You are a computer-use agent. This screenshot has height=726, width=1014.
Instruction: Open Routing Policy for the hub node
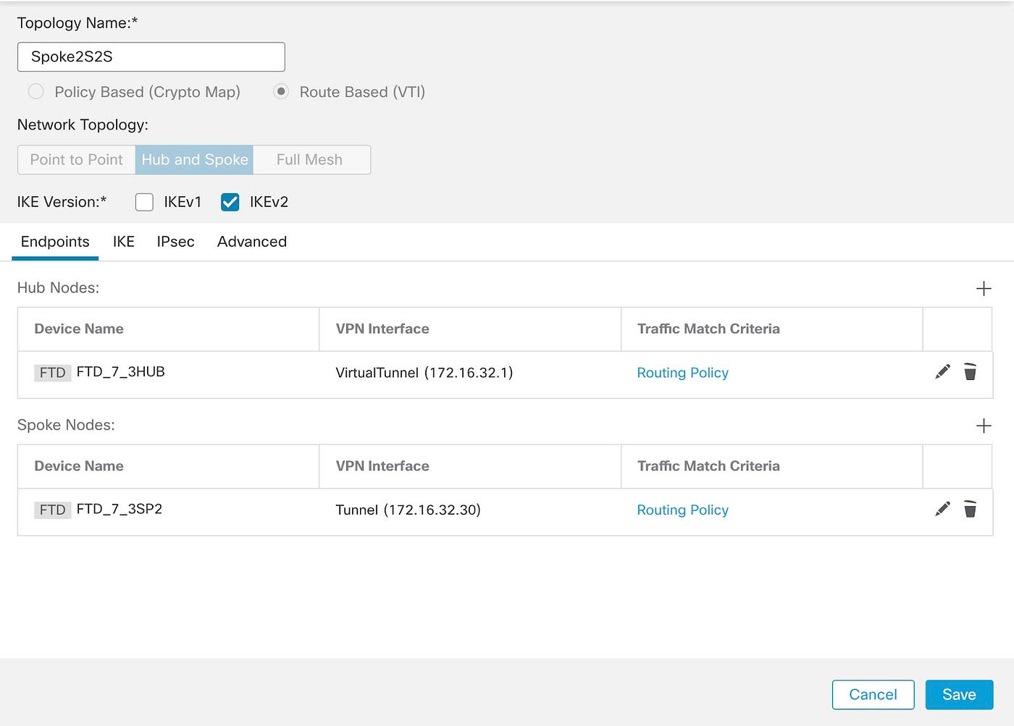682,372
